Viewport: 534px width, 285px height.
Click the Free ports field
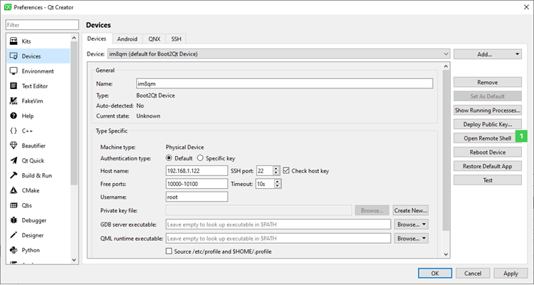click(197, 184)
